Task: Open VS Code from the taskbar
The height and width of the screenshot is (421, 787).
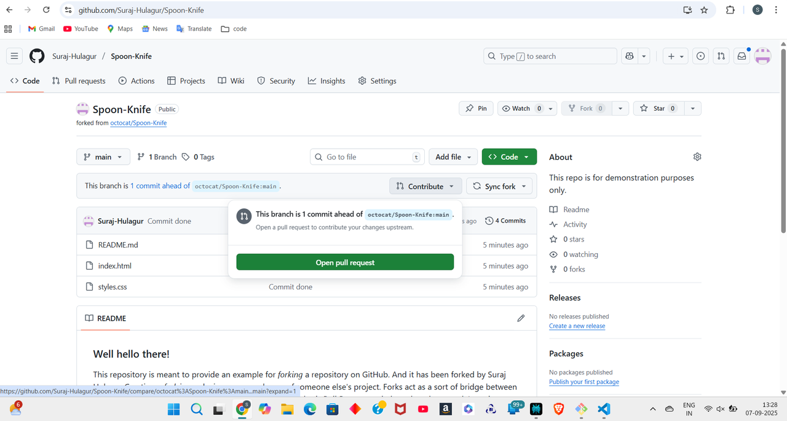Action: pyautogui.click(x=603, y=409)
